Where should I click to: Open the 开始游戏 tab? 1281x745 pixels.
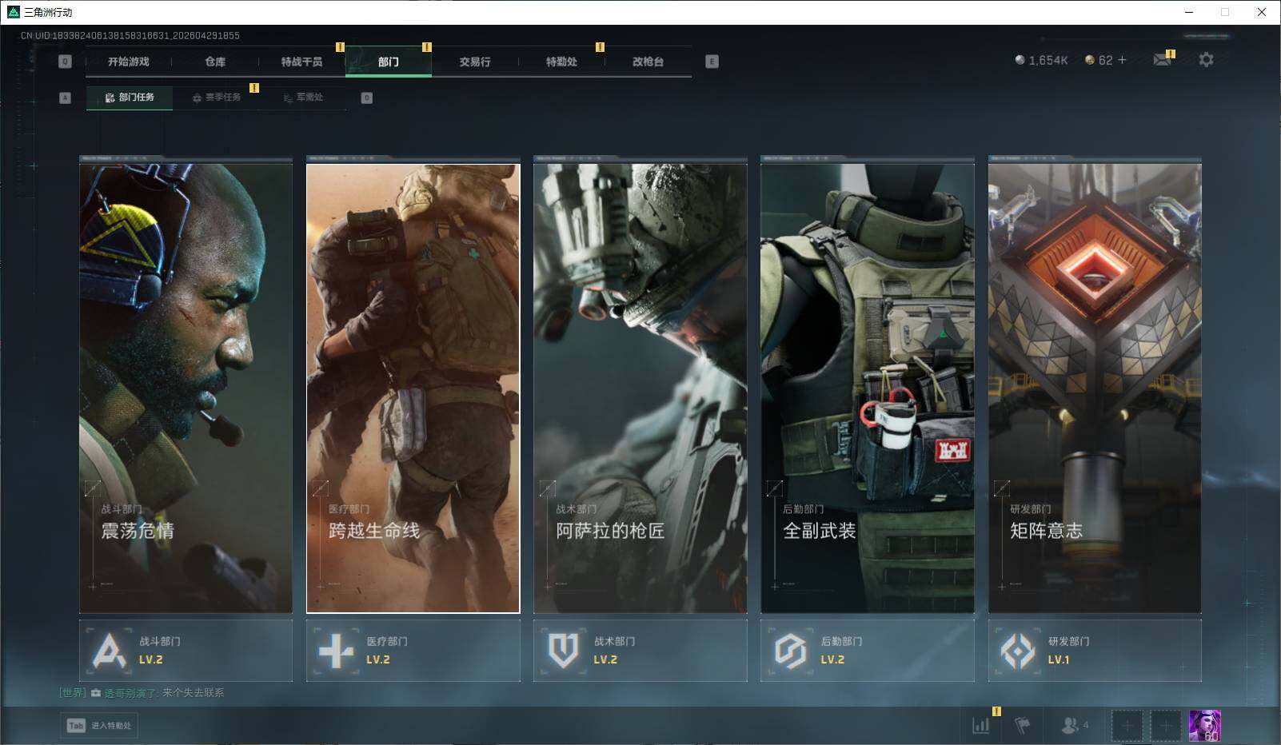[129, 62]
